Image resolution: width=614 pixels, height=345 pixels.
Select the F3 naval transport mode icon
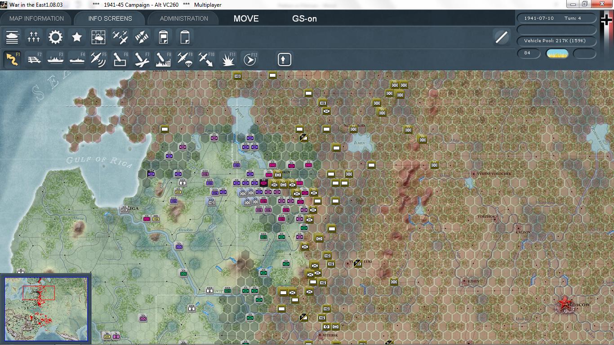pos(55,59)
